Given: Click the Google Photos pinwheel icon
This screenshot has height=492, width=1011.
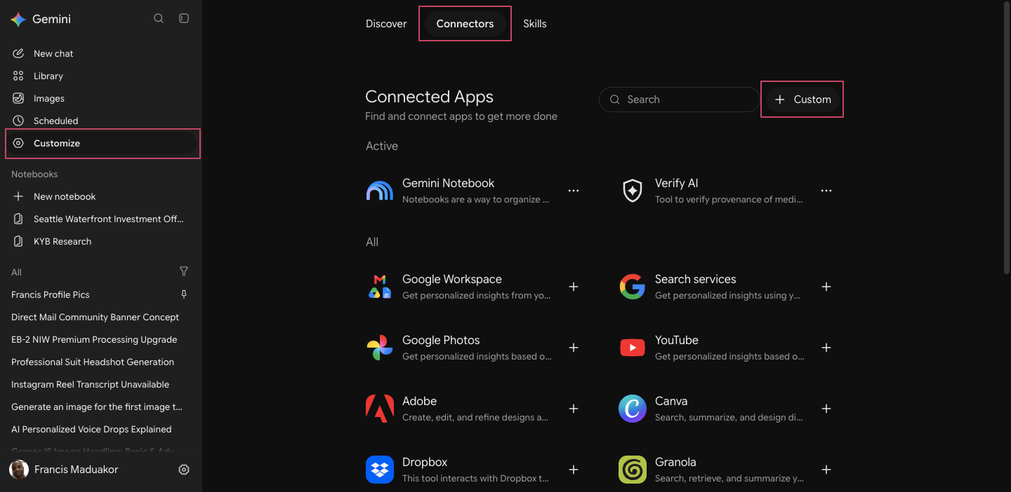Looking at the screenshot, I should click(x=380, y=348).
